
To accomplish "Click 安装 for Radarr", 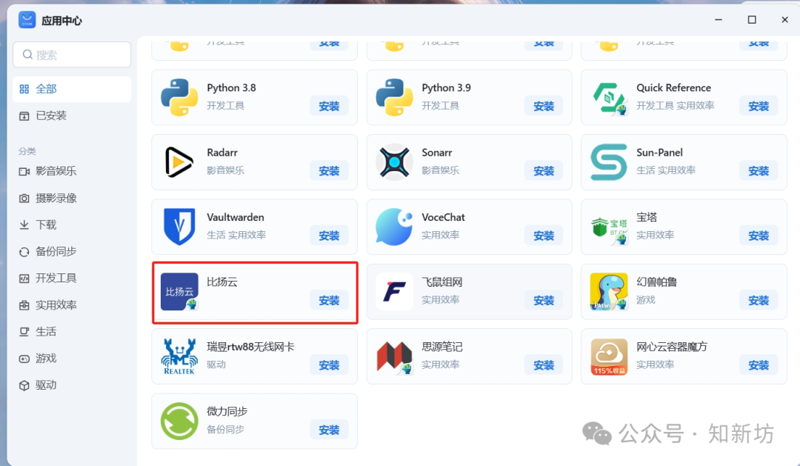I will tap(329, 171).
